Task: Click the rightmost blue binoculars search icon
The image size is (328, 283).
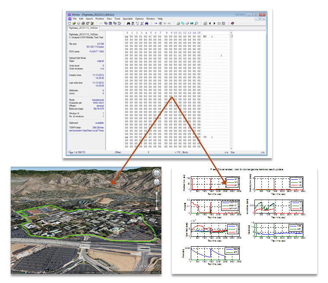Action: (x=147, y=23)
